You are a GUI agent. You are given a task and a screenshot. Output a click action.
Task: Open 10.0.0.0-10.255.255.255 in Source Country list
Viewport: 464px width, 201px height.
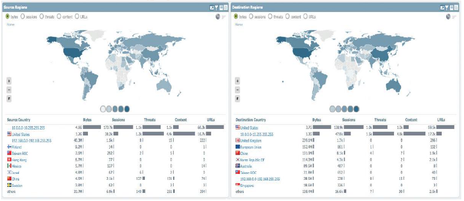pyautogui.click(x=28, y=128)
